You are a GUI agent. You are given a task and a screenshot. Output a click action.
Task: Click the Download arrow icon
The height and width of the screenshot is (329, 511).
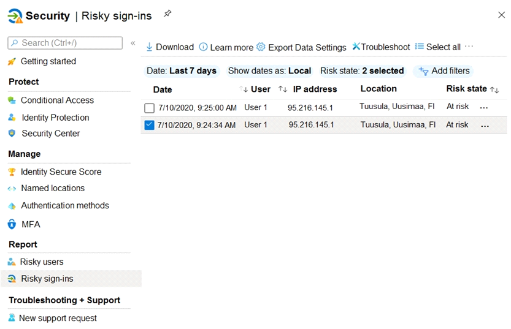pos(149,47)
